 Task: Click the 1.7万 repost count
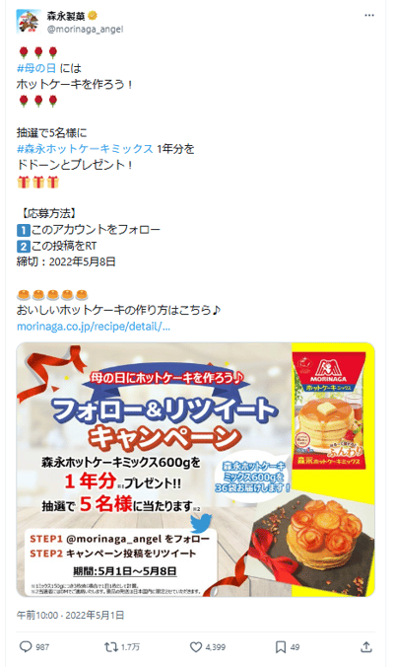click(x=130, y=647)
